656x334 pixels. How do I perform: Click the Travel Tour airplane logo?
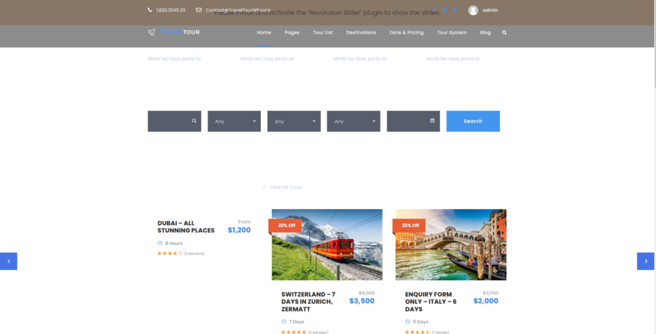coord(151,33)
